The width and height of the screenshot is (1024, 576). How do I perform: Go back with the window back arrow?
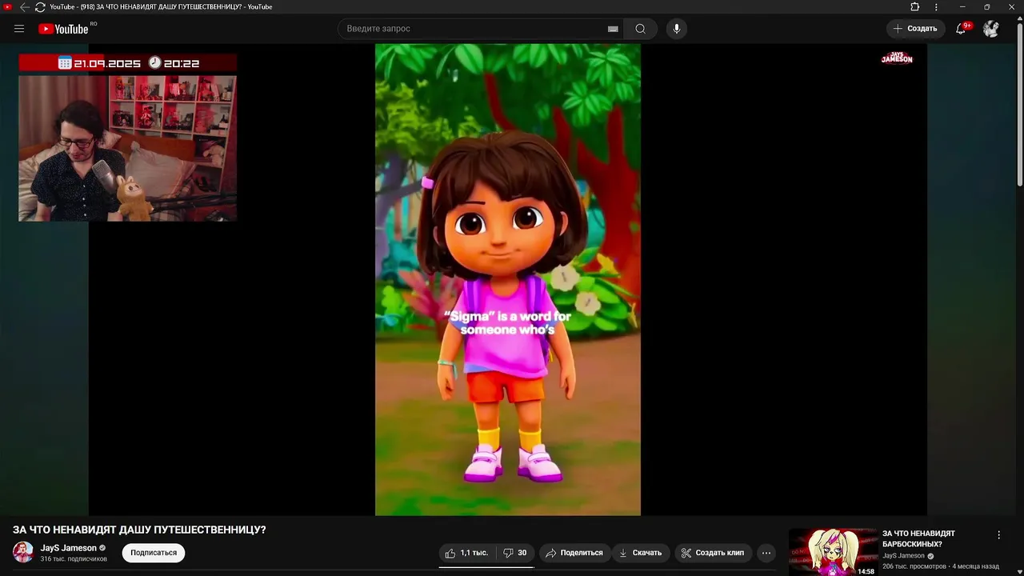pos(24,7)
